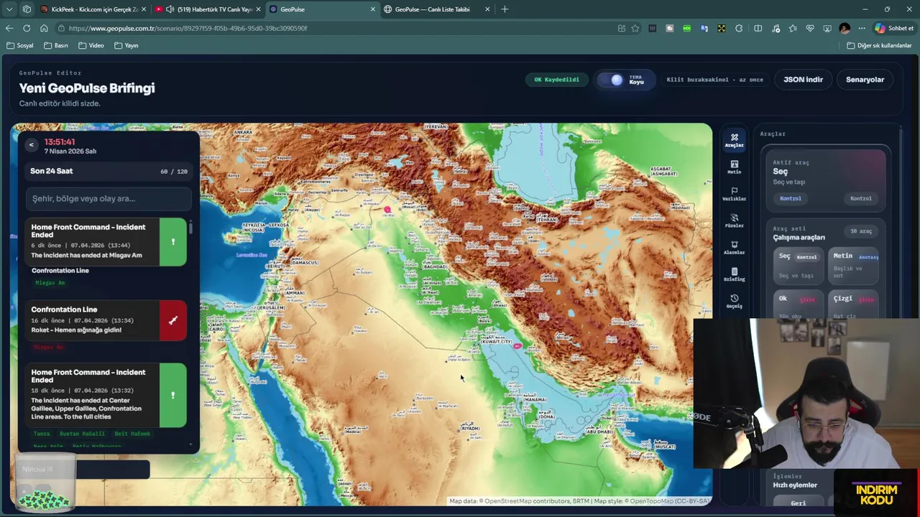Screen dimensions: 920x517
Task: Focus the Şehir, bölge veya olay ara search field
Action: (109, 199)
